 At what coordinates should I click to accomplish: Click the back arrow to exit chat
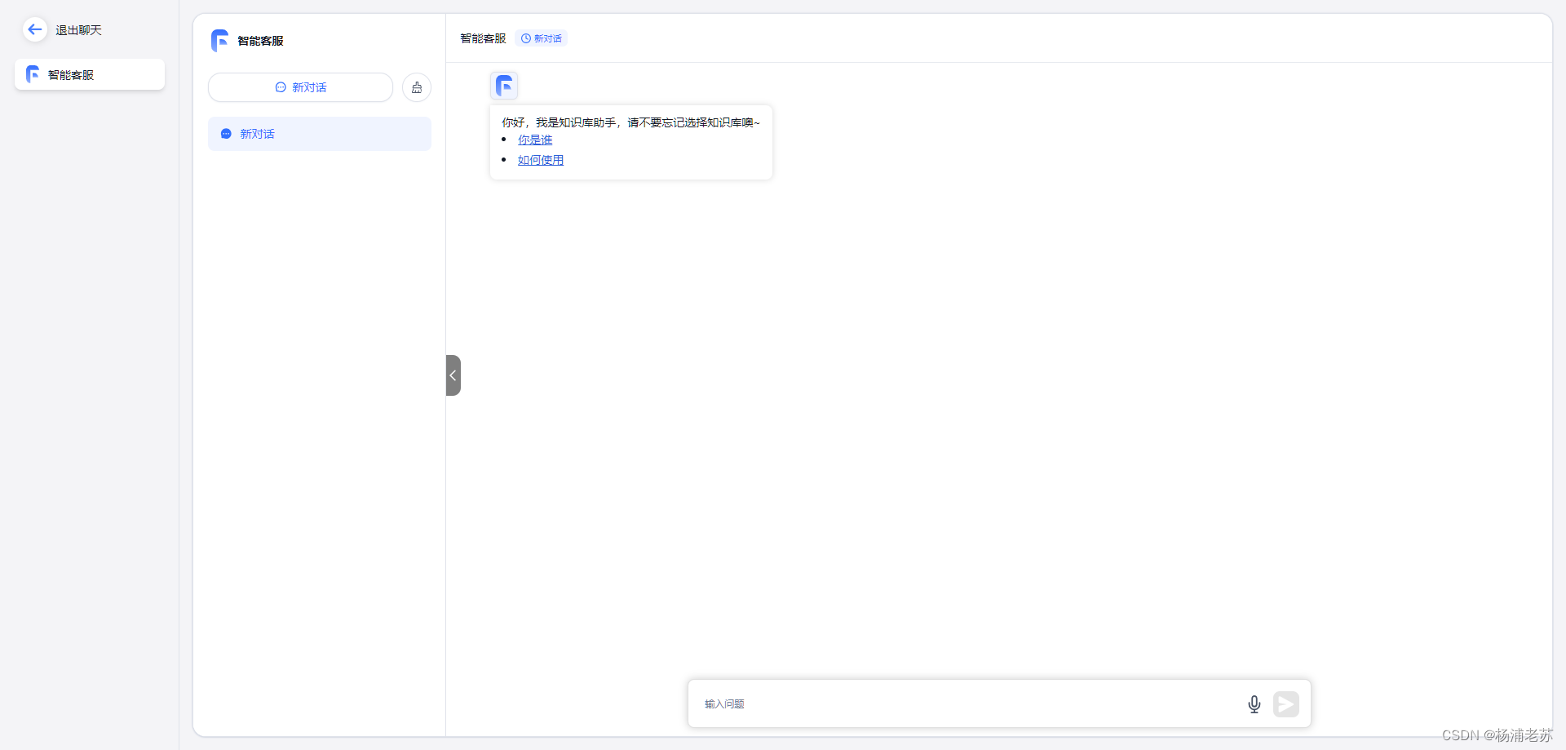34,29
